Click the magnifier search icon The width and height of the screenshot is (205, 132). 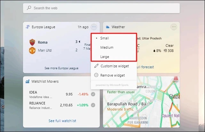tap(29, 8)
